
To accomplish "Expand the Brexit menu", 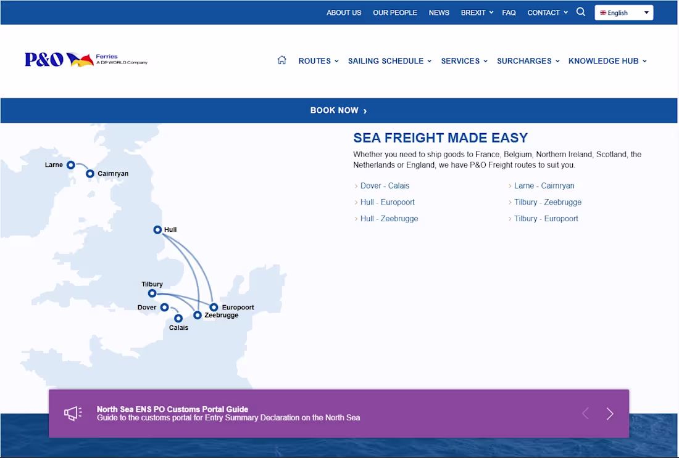I will click(477, 12).
